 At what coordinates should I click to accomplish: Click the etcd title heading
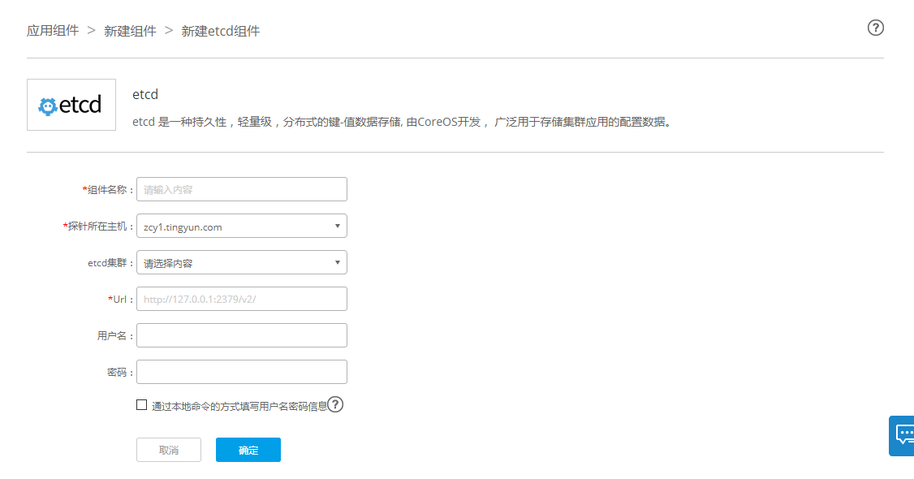click(x=145, y=94)
